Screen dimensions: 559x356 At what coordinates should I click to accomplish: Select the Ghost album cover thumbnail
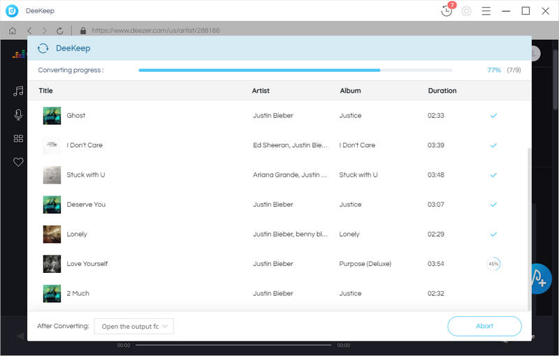[x=52, y=116]
